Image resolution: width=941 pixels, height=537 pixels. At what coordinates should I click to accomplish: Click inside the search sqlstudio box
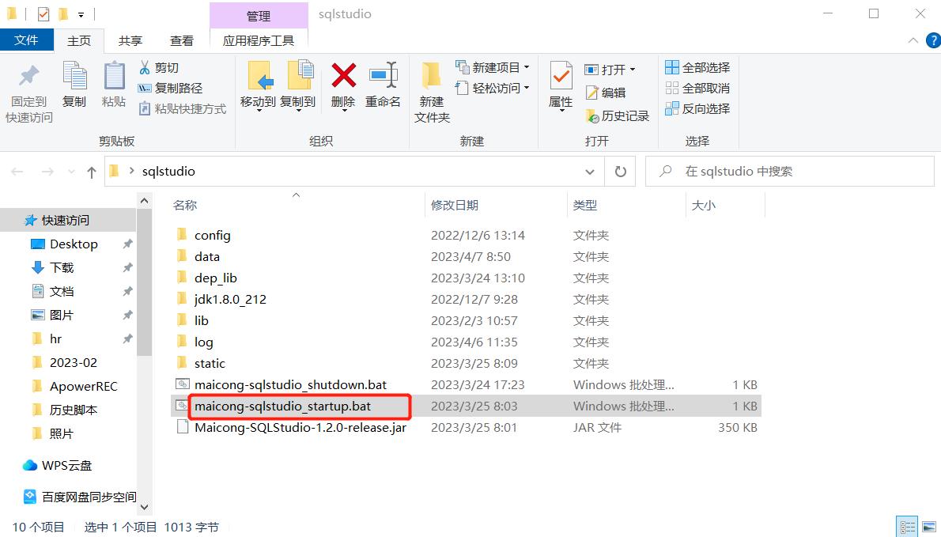pos(791,171)
